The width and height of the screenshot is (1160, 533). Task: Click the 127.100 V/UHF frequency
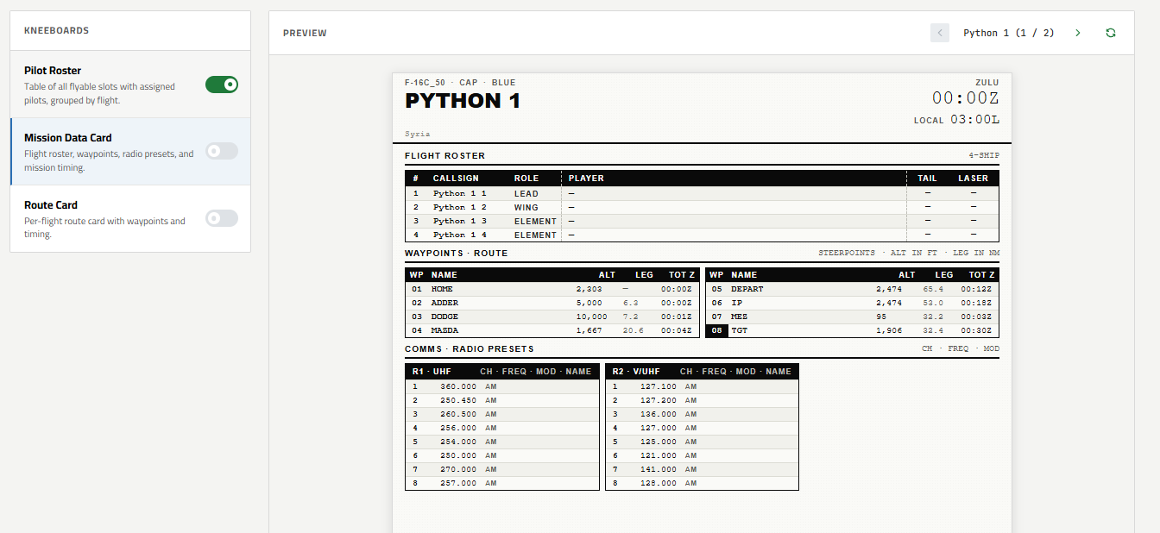pyautogui.click(x=659, y=386)
